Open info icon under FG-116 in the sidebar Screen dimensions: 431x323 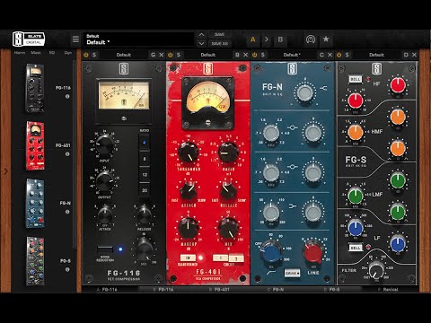point(67,96)
